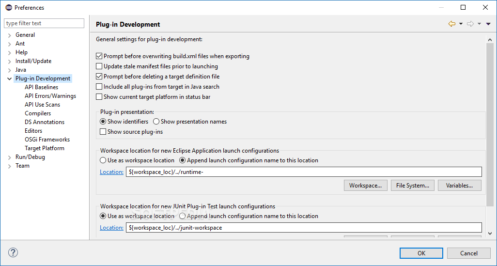Viewport: 497px width, 266px height.
Task: Select Editors under Plug-in Development
Action: 33,131
